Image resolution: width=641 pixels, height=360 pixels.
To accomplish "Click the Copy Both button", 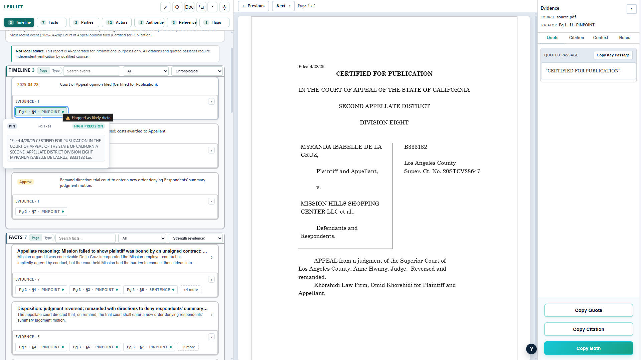I will click(x=588, y=348).
